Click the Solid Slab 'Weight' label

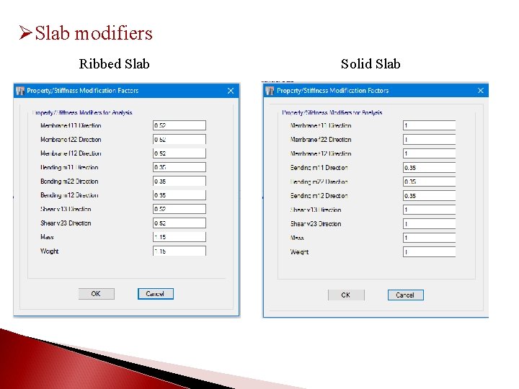(x=299, y=252)
